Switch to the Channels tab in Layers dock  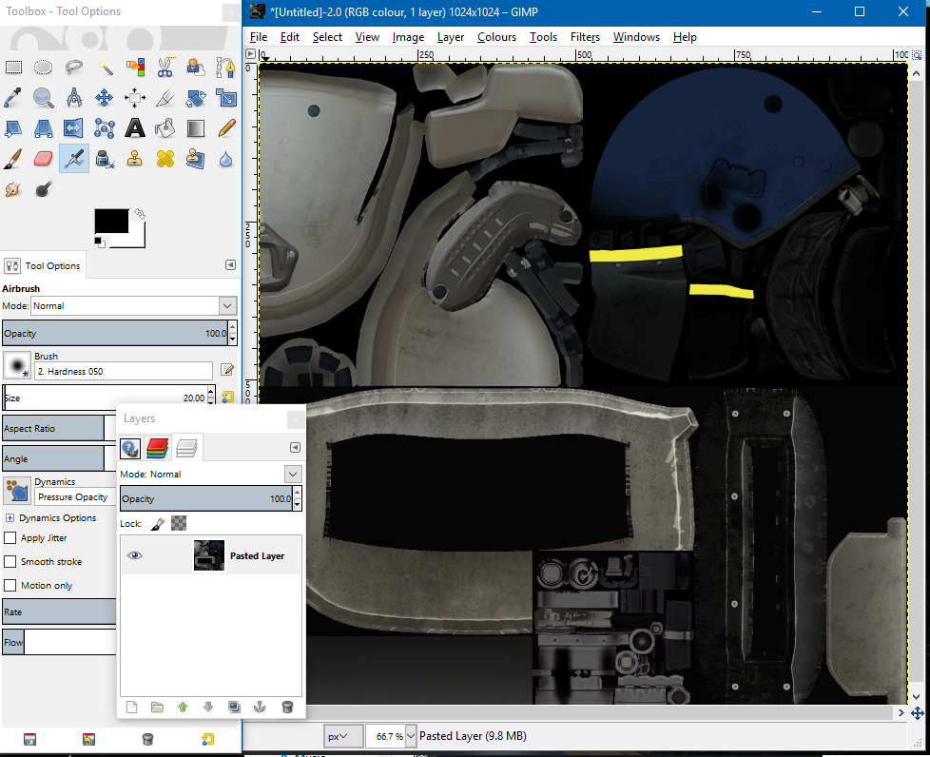158,448
